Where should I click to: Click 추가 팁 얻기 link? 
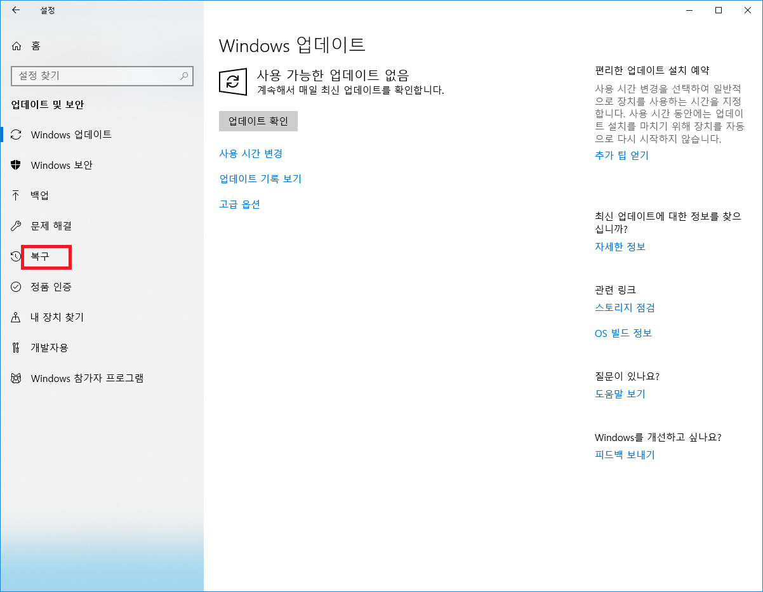621,155
